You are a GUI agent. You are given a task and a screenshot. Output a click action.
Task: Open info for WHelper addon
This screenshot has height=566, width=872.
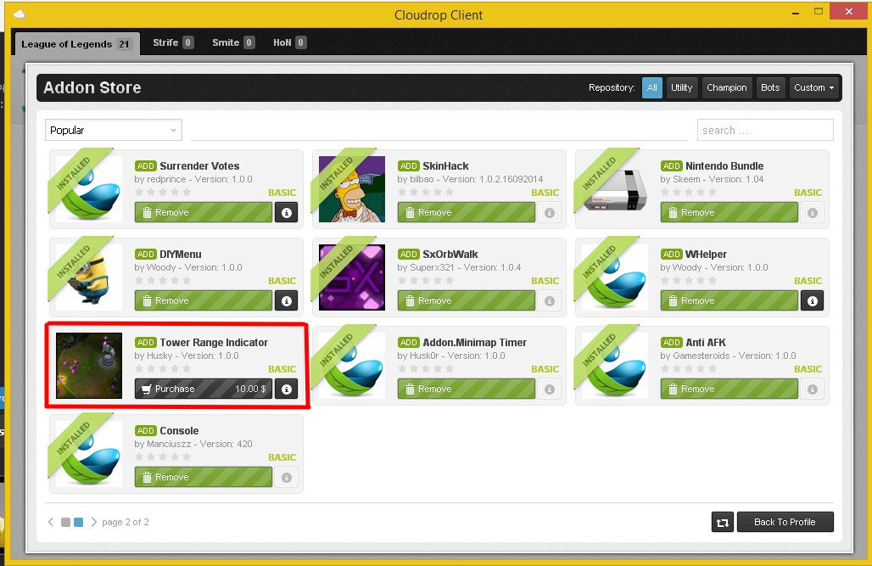(x=813, y=300)
